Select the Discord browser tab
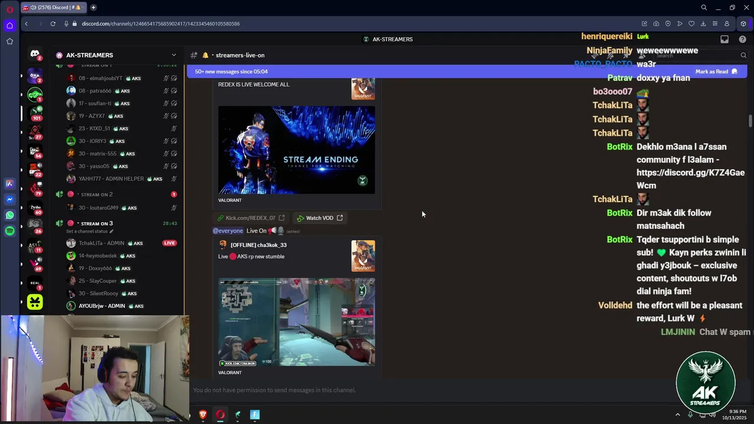The image size is (754, 424). pos(54,8)
